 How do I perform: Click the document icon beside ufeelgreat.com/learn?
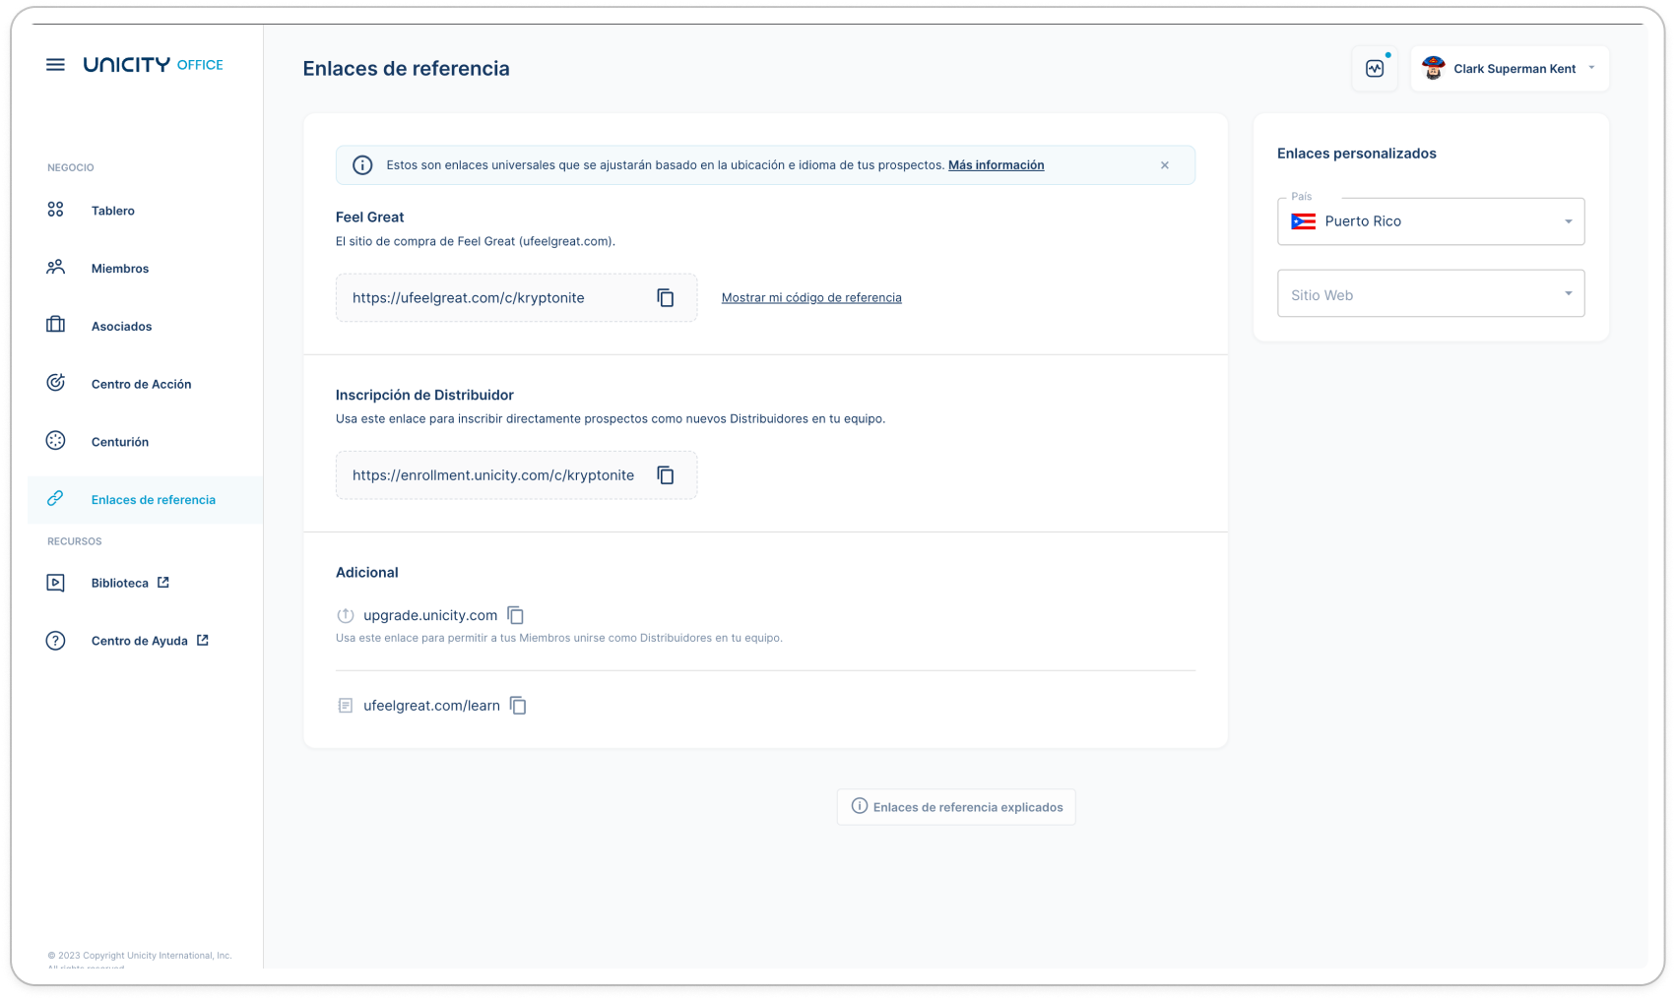(x=346, y=706)
